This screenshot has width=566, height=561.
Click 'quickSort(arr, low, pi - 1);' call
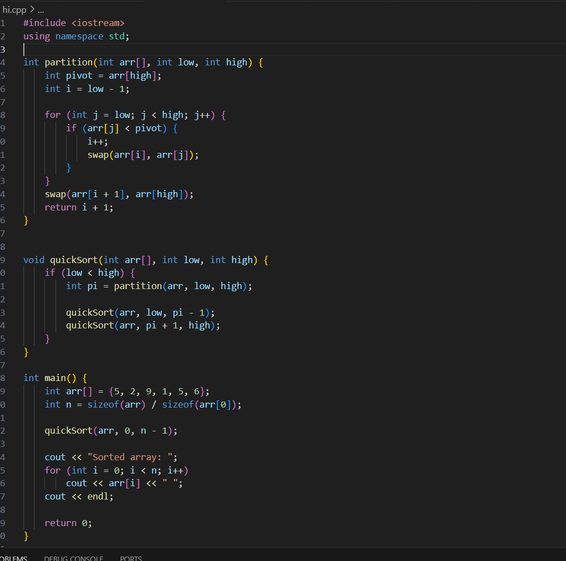(x=140, y=312)
